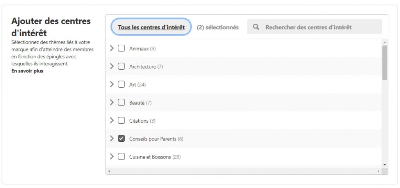Tick the Architecture checkbox

click(121, 67)
